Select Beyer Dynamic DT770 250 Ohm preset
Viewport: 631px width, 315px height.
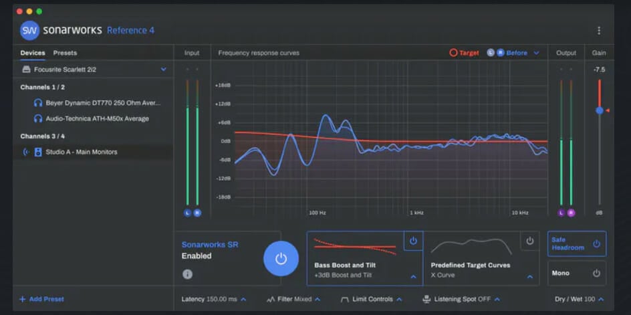click(94, 103)
